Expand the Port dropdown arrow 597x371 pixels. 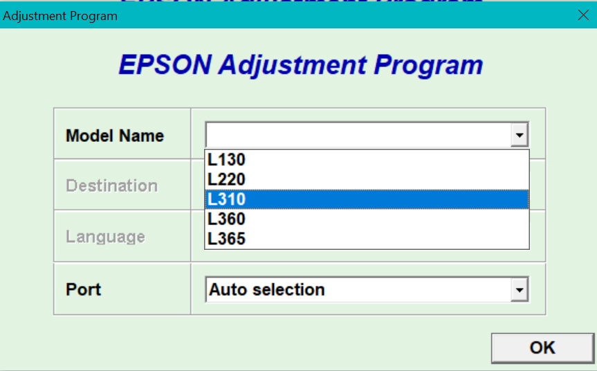[x=520, y=290]
